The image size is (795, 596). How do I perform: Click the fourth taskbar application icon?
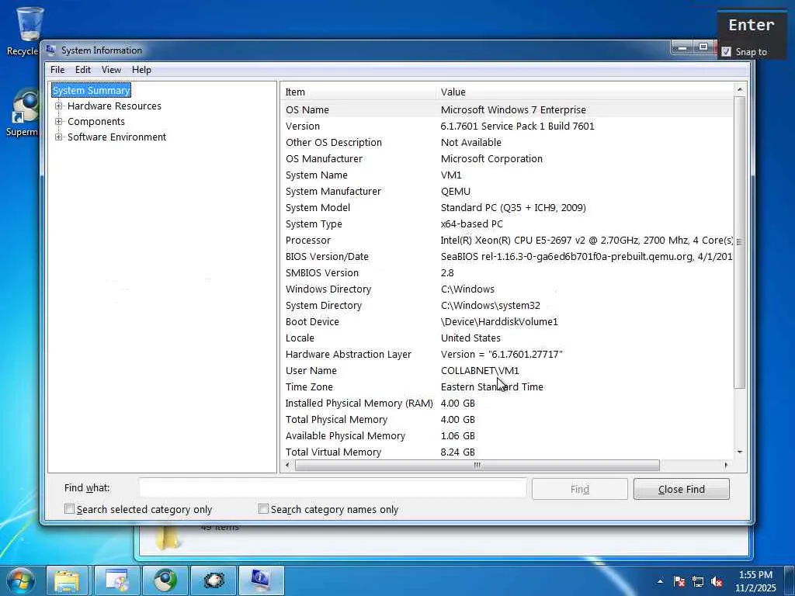tap(214, 580)
